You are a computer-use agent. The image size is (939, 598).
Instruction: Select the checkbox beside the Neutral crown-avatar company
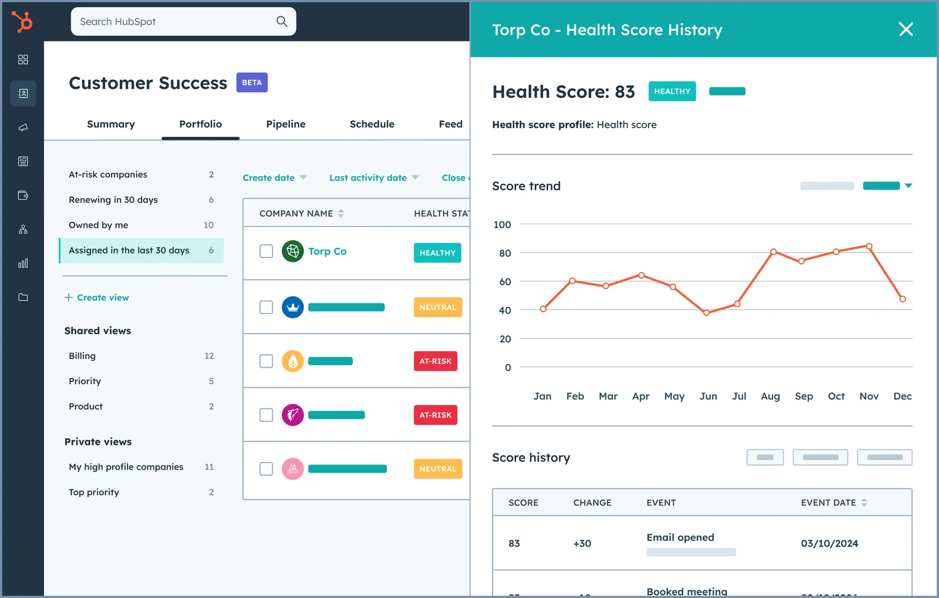[x=266, y=307]
